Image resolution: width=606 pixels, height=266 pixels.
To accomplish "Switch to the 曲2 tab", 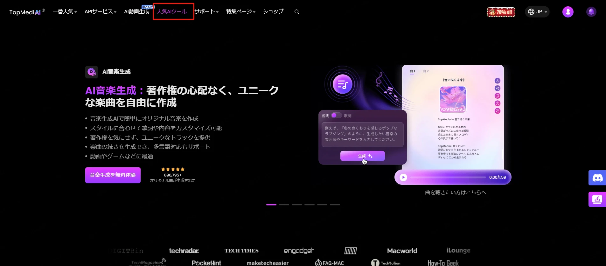I will point(426,71).
